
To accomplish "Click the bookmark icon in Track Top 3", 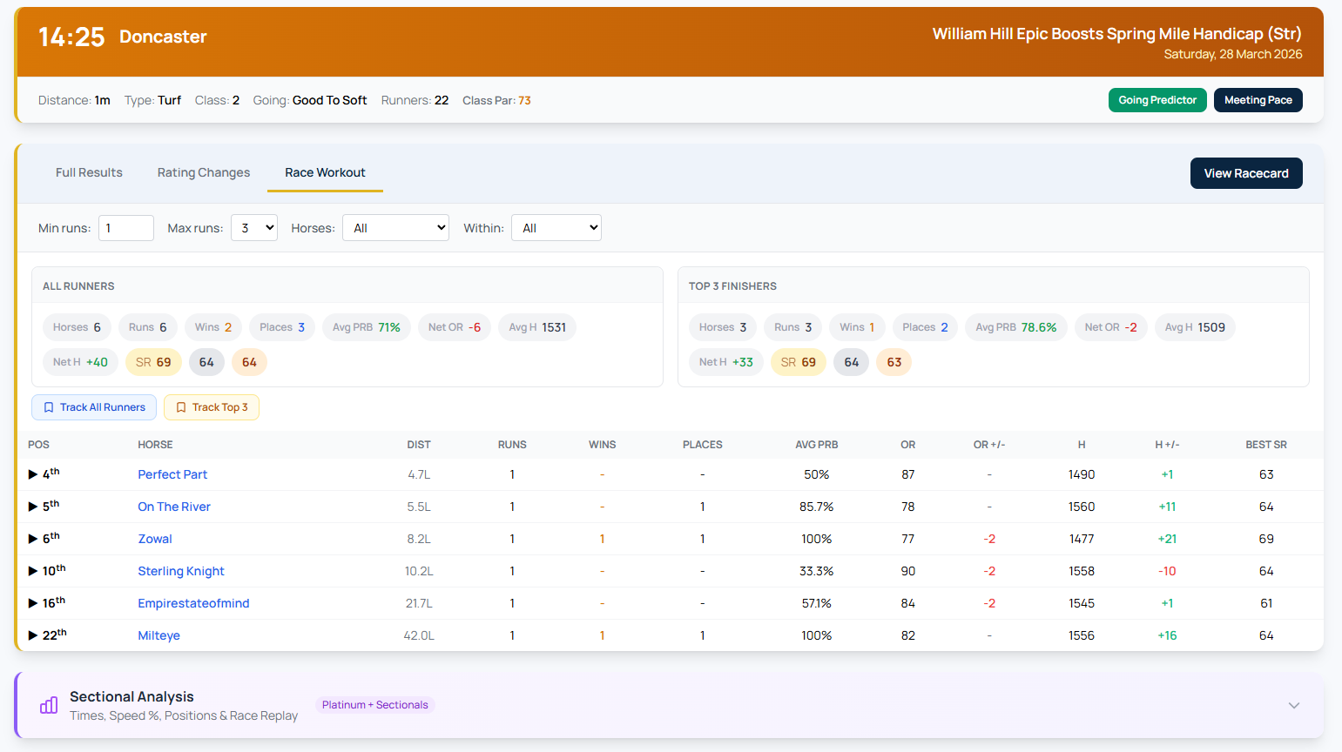I will [x=181, y=407].
